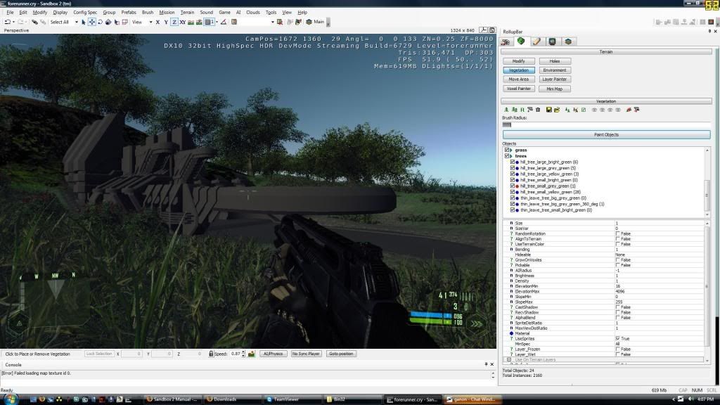Expand the grass group in Objects
This screenshot has height=405, width=720.
pyautogui.click(x=511, y=150)
